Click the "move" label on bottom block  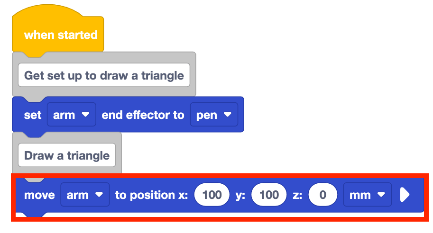[x=39, y=195]
